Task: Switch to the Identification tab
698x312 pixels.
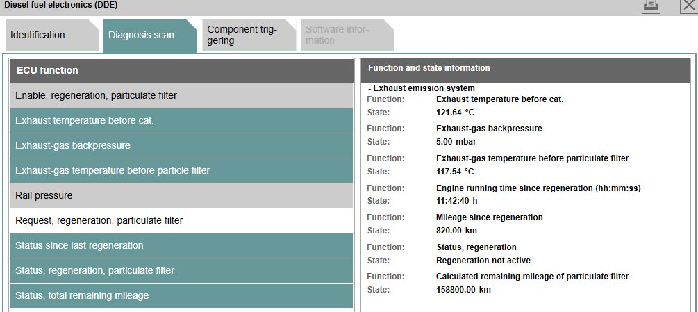Action: pos(52,35)
